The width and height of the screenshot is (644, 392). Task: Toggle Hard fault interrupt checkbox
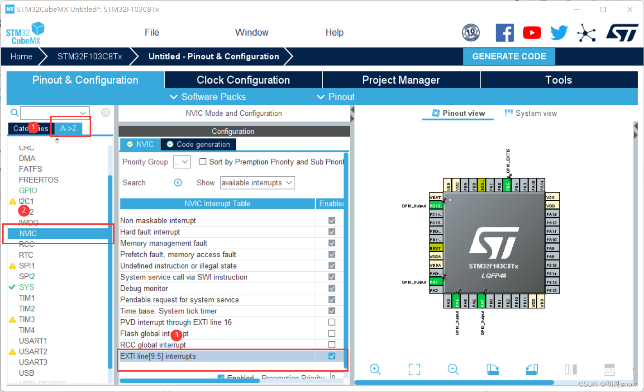pos(332,232)
